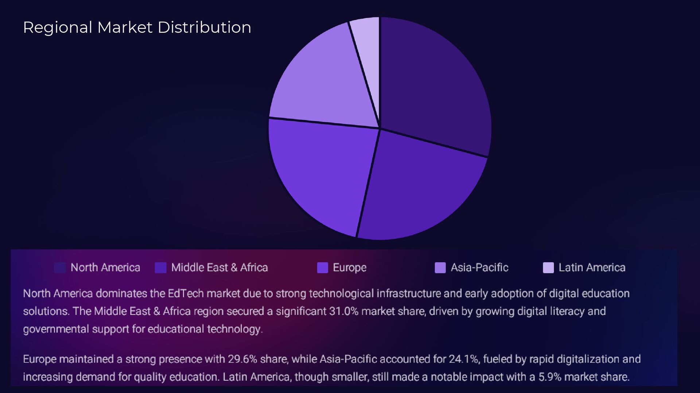Toggle the Middle East & Africa legend label
This screenshot has width=700, height=393.
[219, 267]
